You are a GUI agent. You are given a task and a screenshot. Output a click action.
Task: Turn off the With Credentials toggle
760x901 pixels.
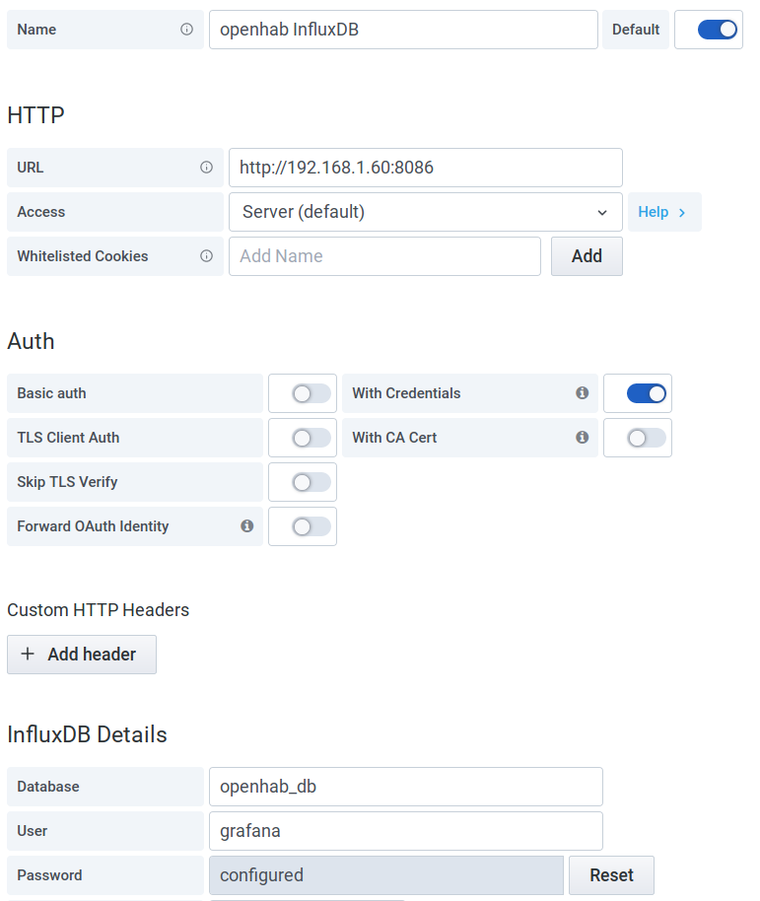click(647, 393)
